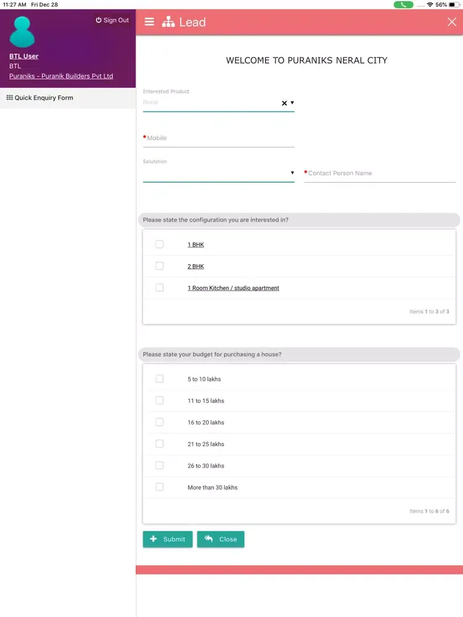
Task: Click 'WELCOME TO PURANIKS NERAL CITY' heading
Action: click(x=307, y=60)
